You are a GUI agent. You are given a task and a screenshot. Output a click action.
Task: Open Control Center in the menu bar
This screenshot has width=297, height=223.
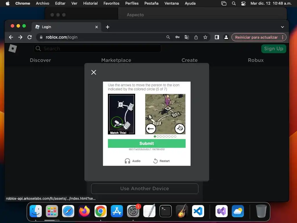click(243, 3)
